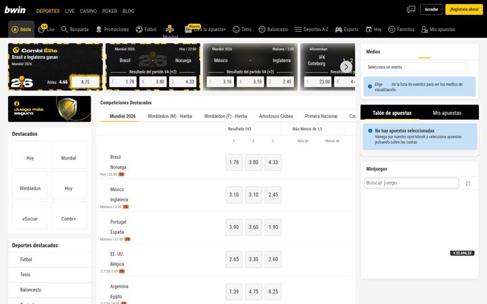
Task: Select the Fútbol ball icon
Action: coord(139,30)
